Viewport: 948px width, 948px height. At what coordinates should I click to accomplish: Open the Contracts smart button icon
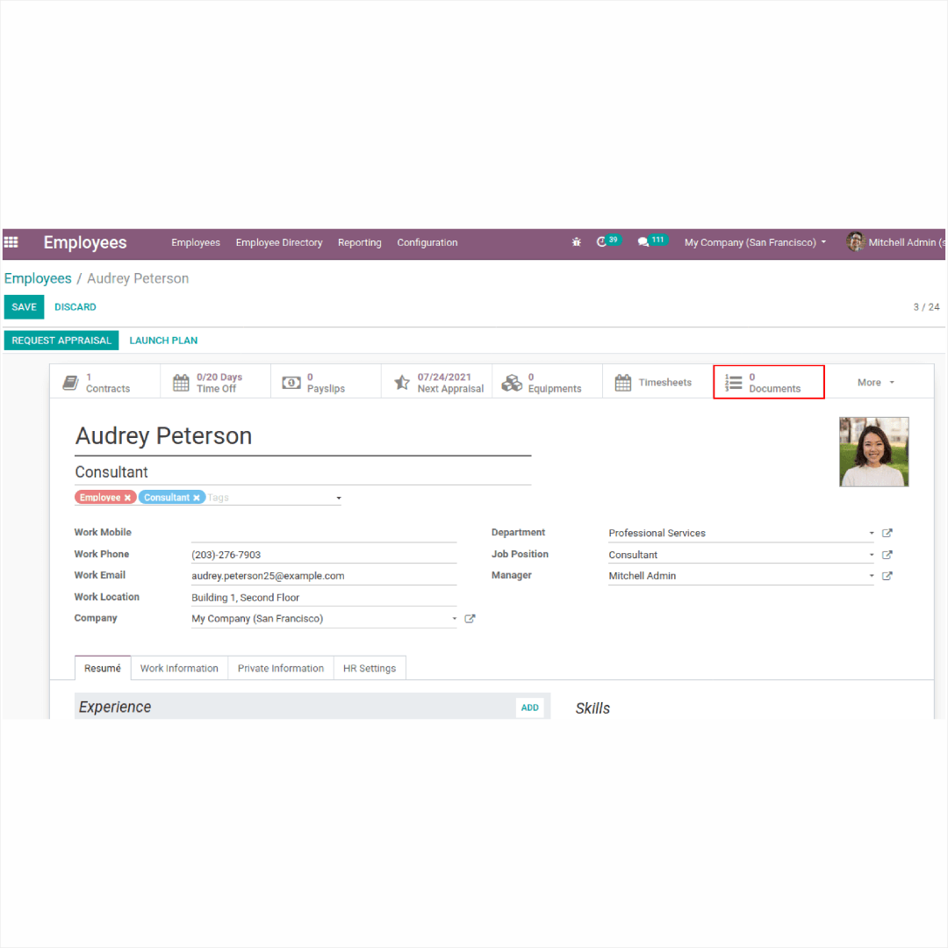[71, 381]
